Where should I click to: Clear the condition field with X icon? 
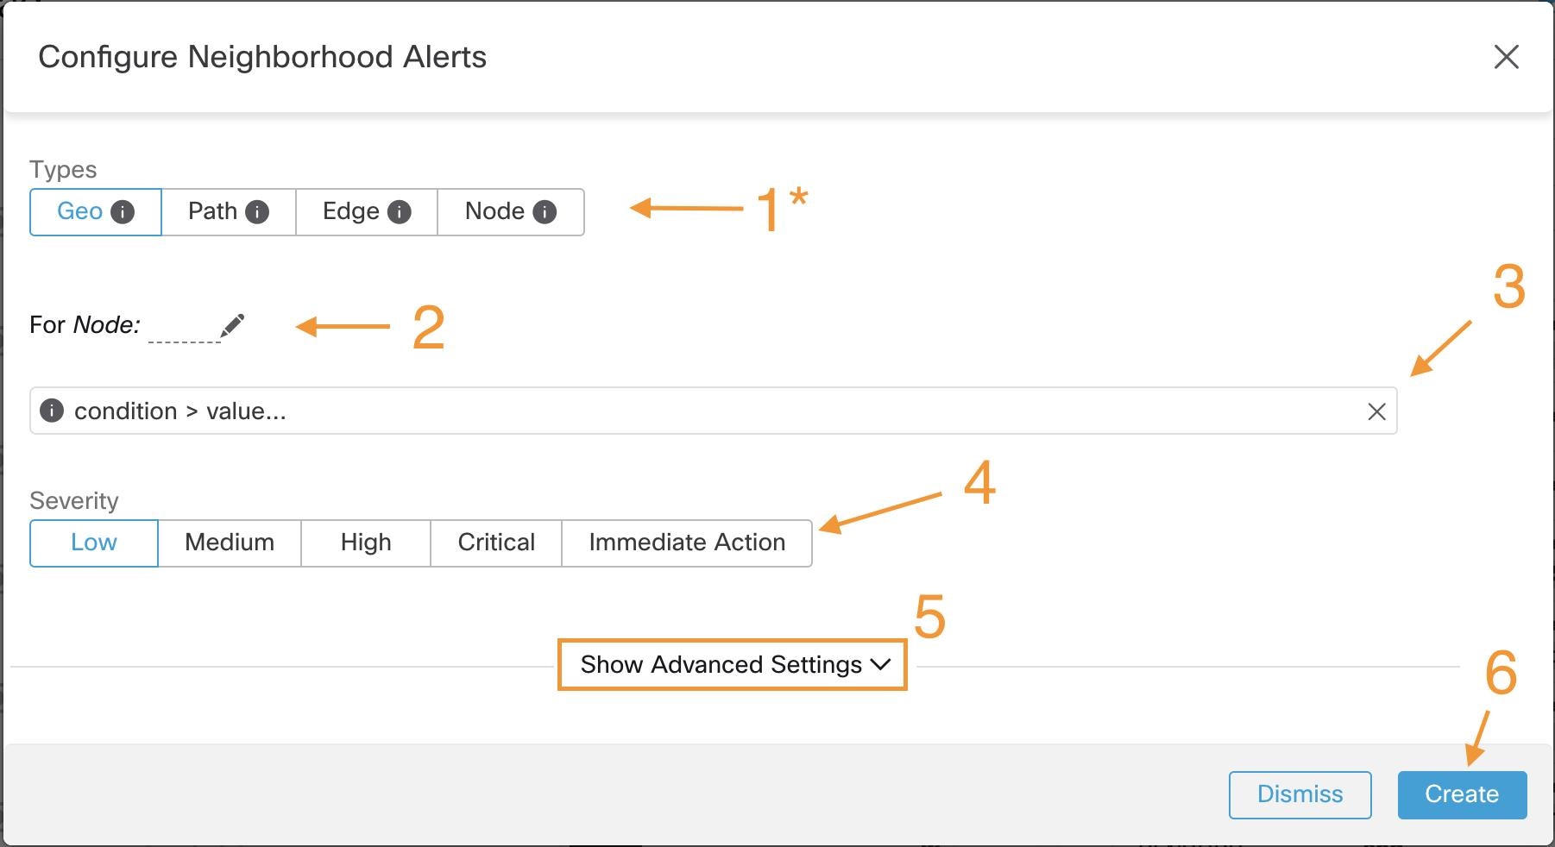point(1376,411)
